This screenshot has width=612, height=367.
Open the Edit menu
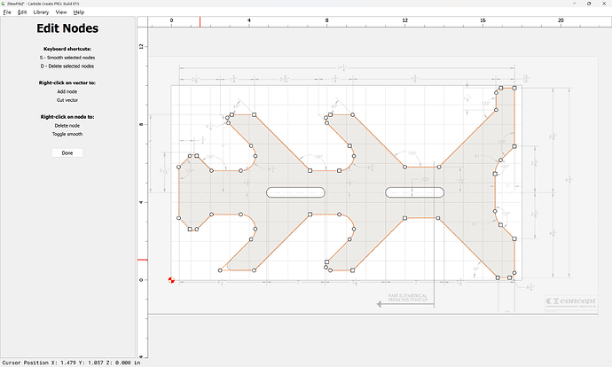[x=22, y=12]
